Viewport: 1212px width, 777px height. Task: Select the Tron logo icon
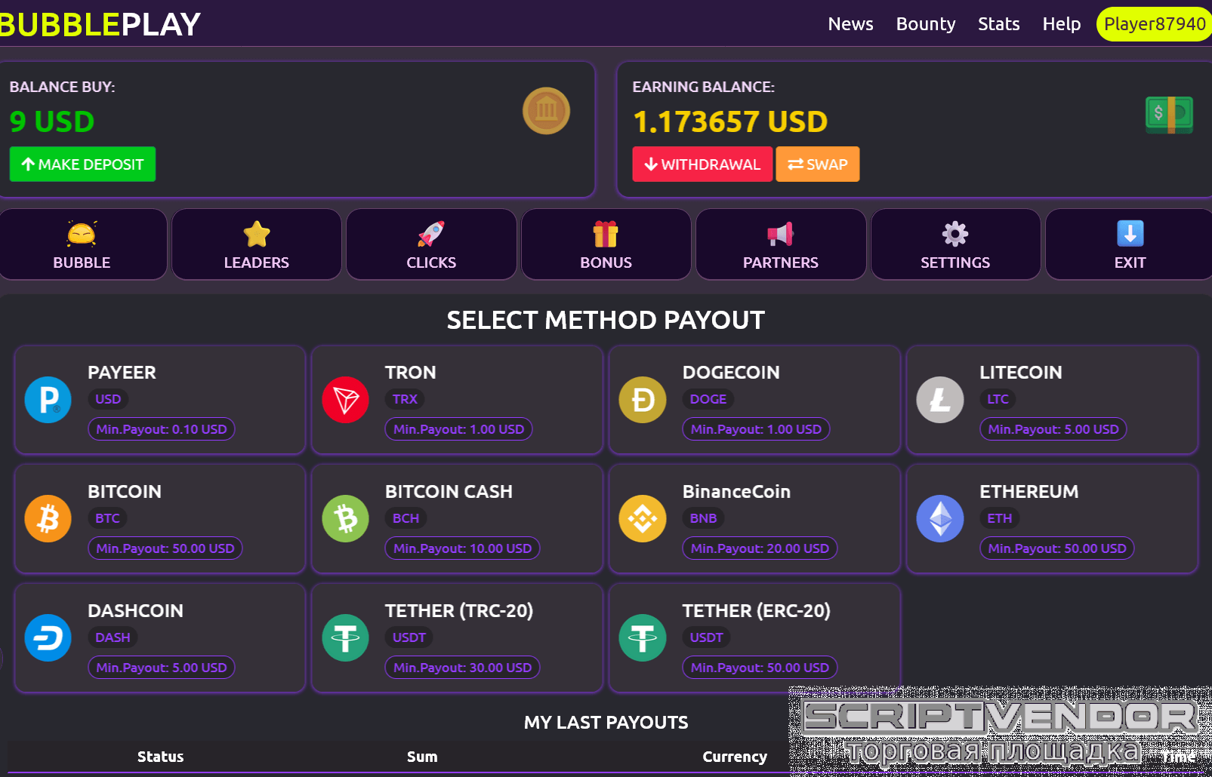345,400
